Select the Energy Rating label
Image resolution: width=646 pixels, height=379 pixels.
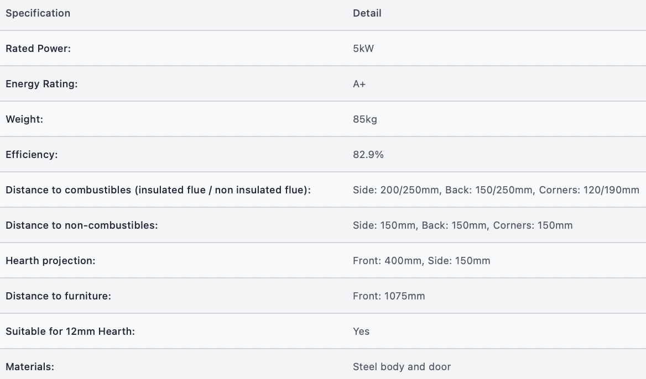[x=41, y=84]
